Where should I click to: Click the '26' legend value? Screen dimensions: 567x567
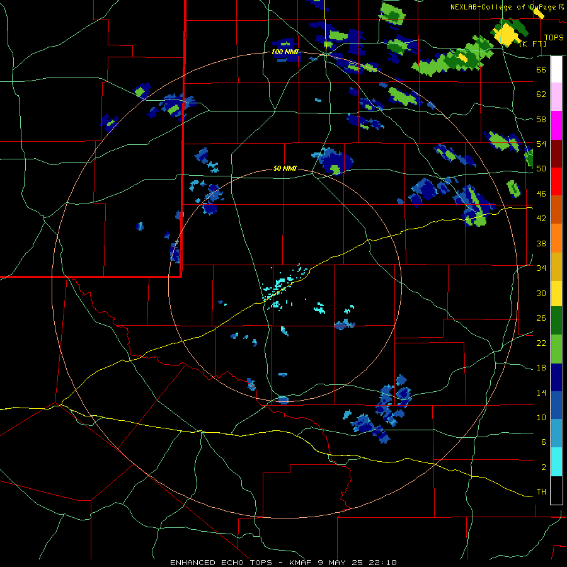tap(541, 318)
